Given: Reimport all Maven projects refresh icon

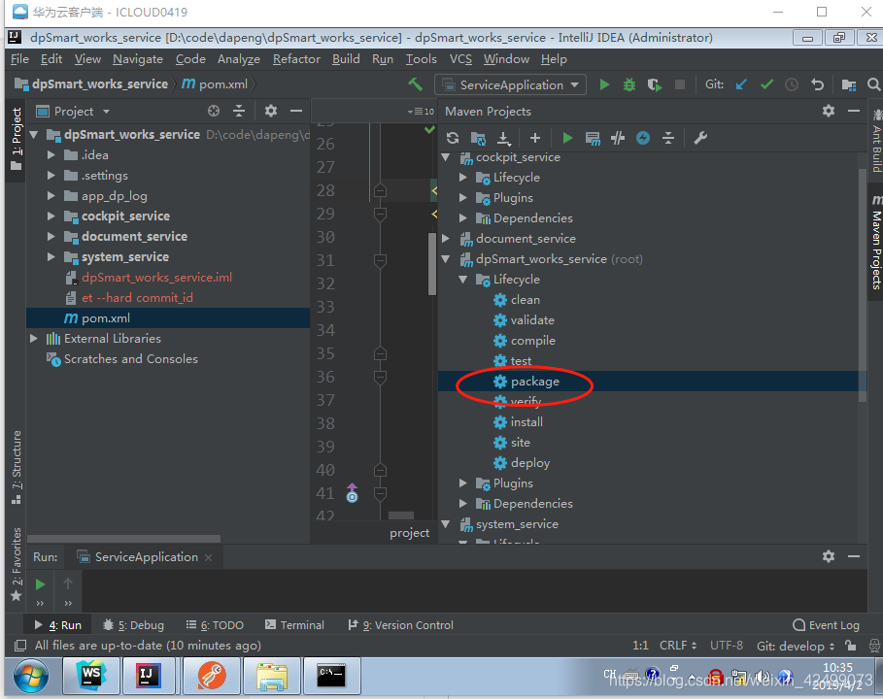Looking at the screenshot, I should tap(453, 138).
